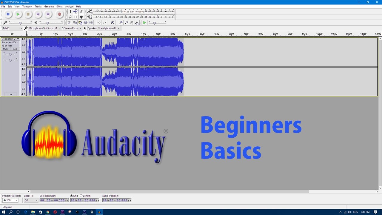Click the 3:00 mark on timeline ruler
Viewport: 382px width, 215px height.
coord(114,34)
